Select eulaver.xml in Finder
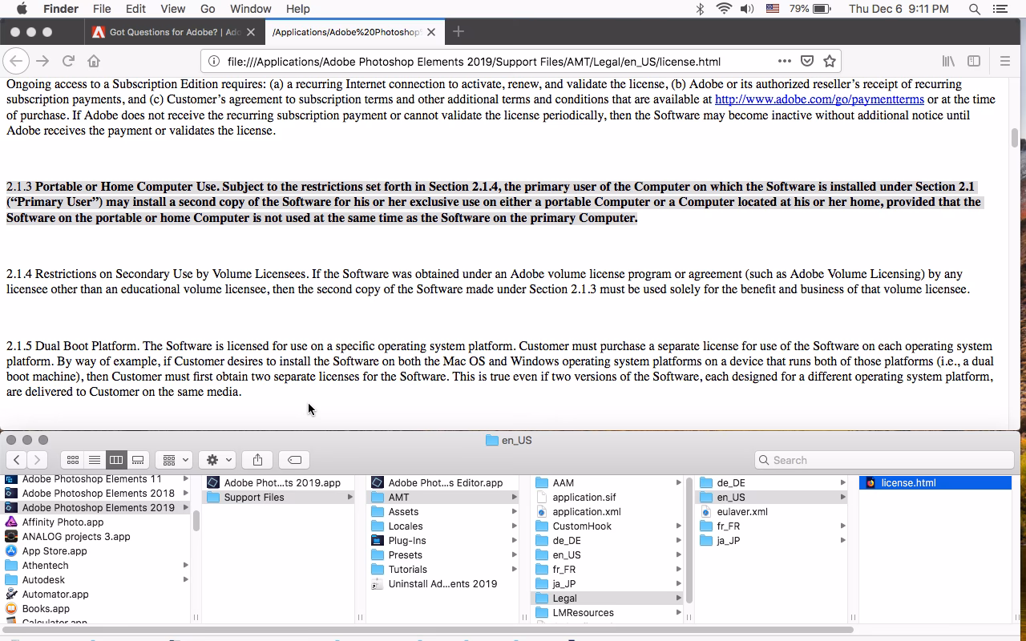 pyautogui.click(x=741, y=511)
